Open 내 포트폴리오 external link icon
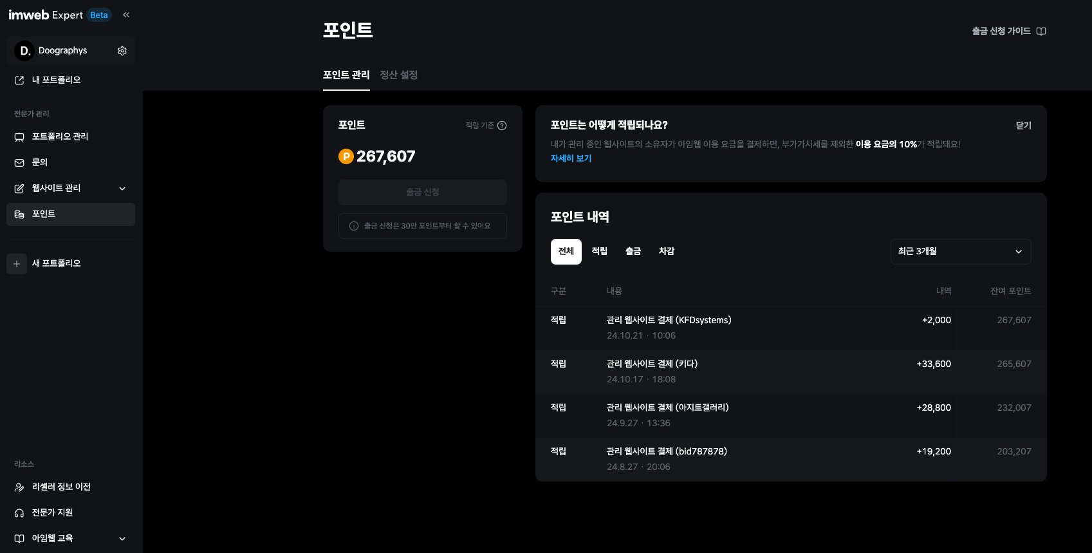Screen dimensions: 1092x553 (x=19, y=80)
